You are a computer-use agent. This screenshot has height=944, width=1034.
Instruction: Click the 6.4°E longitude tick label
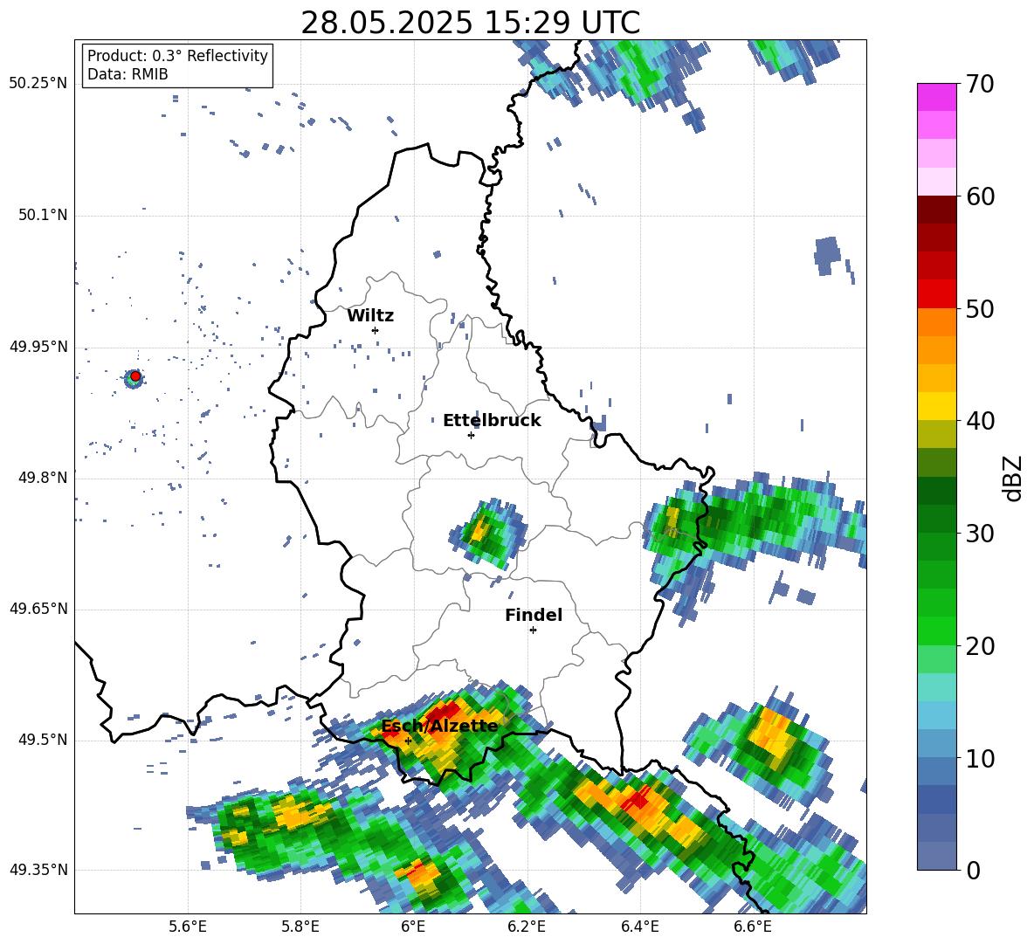(x=639, y=927)
